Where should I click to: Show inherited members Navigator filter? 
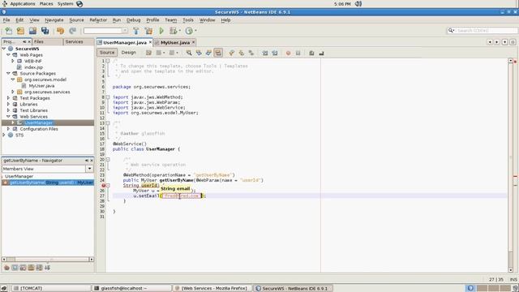[x=6, y=268]
